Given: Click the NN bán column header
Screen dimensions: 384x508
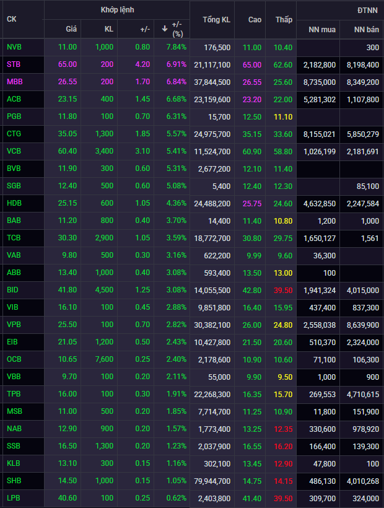Looking at the screenshot, I should (365, 29).
